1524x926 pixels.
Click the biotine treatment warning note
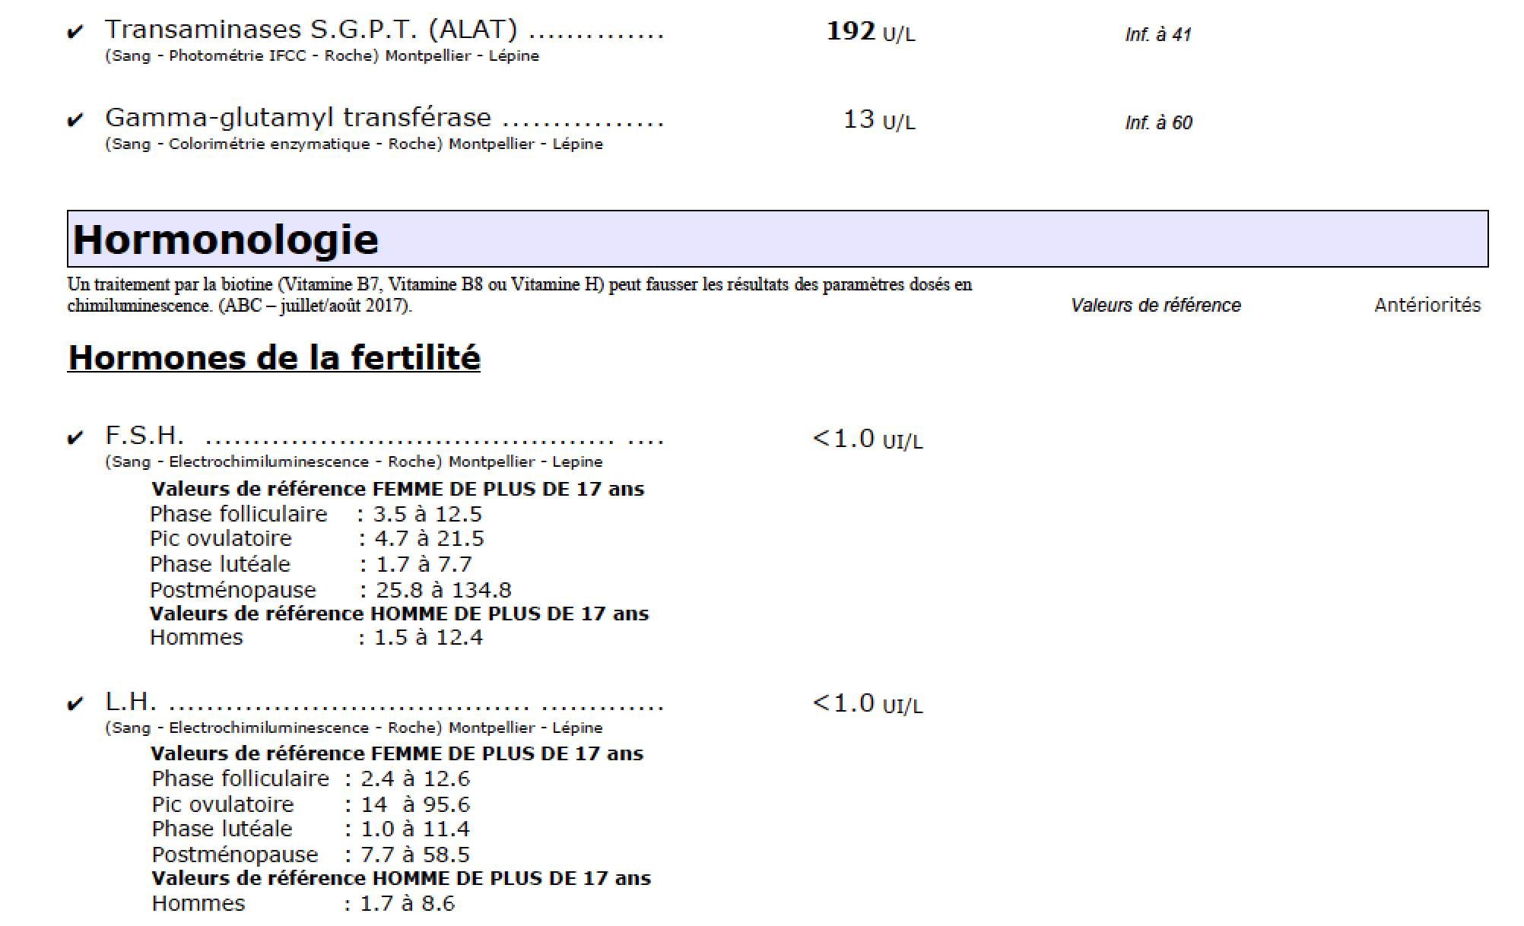[519, 295]
